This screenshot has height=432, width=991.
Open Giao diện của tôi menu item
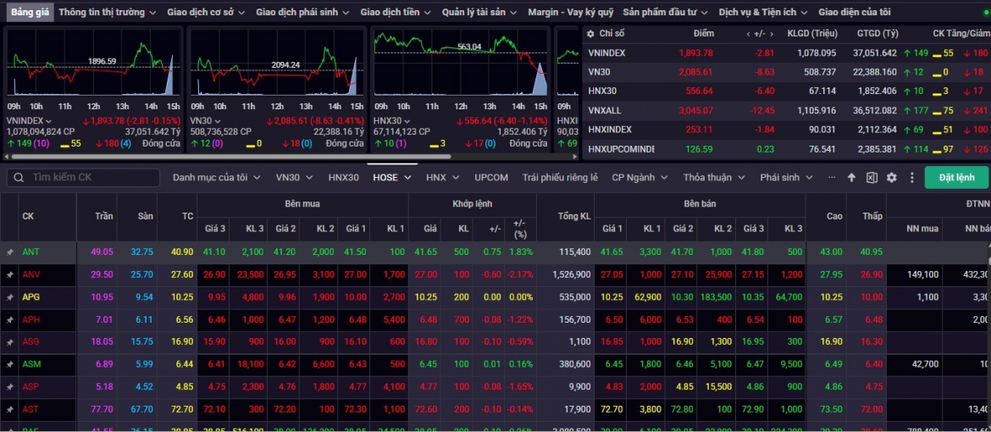855,12
